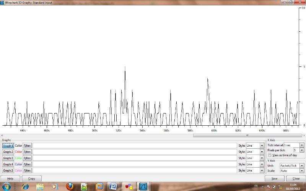The image size is (306, 191).
Task: Click the Filter button for Graph 4
Action: [x=27, y=164]
